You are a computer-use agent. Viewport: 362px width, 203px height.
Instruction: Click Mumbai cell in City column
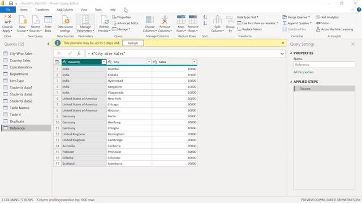[130, 69]
